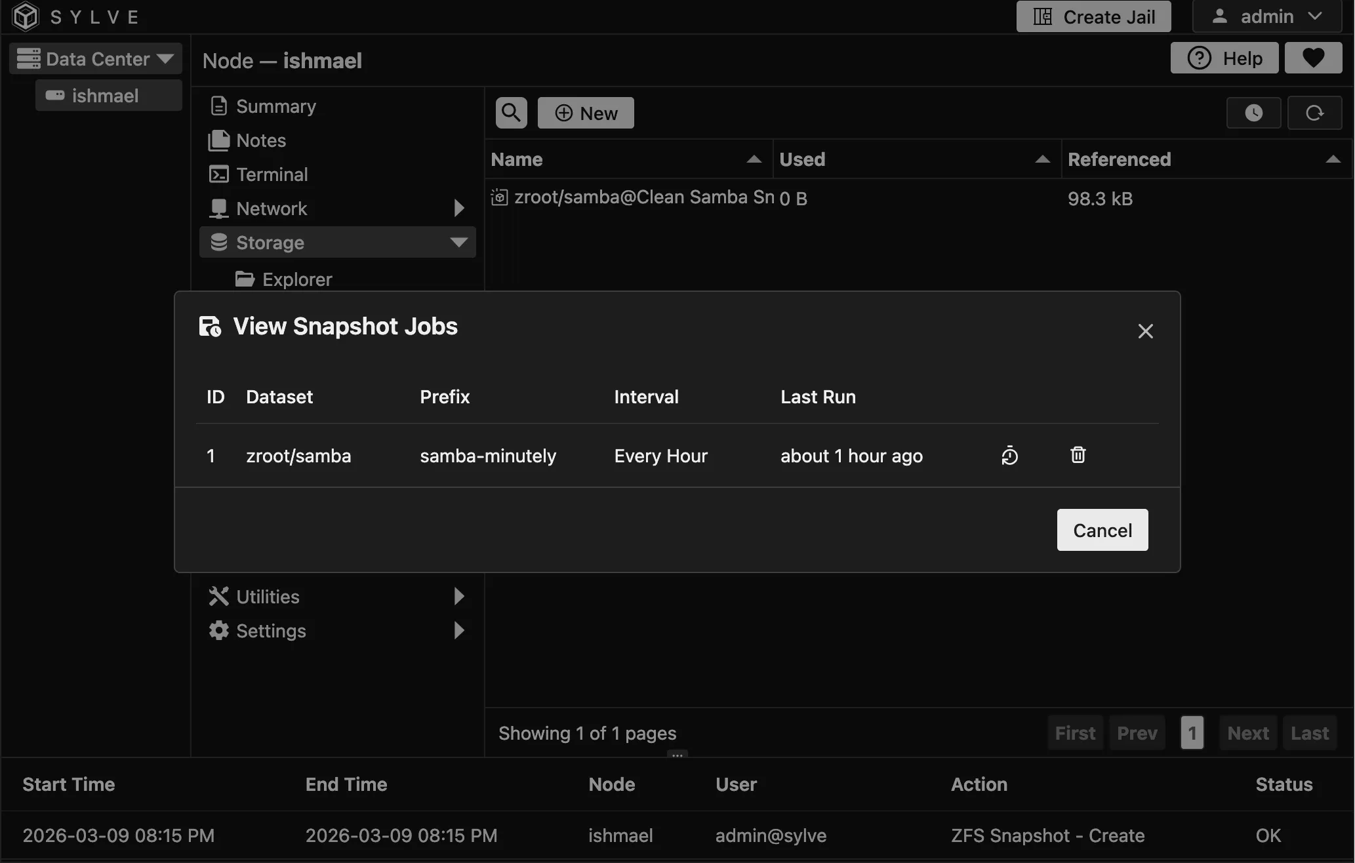
Task: Open the Terminal section
Action: (272, 174)
